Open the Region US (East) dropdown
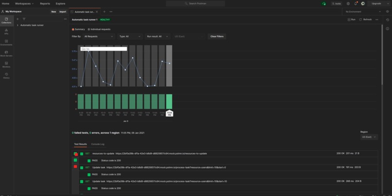392x196 pixels. (x=369, y=137)
